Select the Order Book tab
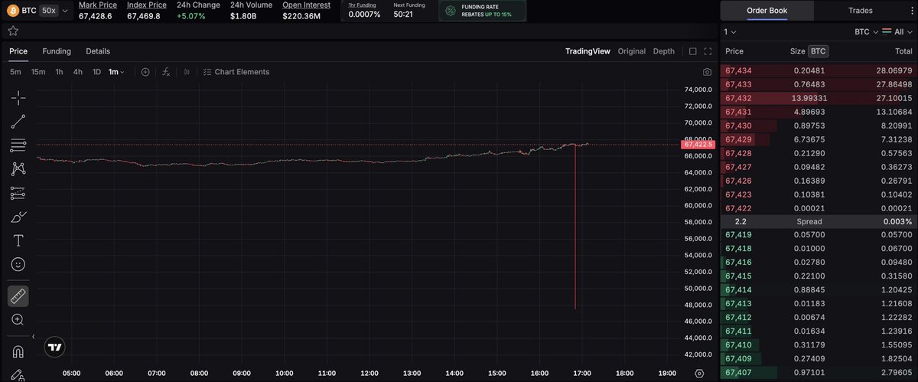 click(767, 11)
